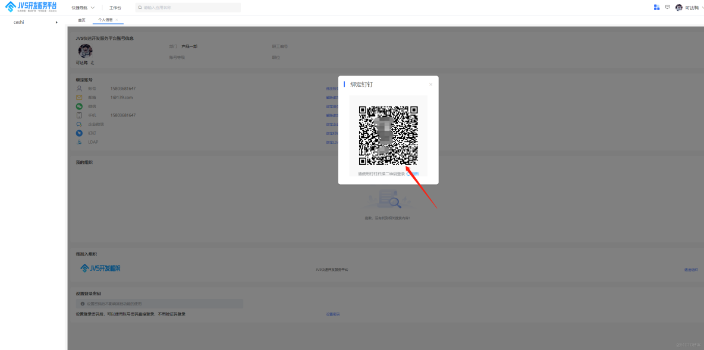
Task: Close the 绑定钉钉 dialog
Action: 430,84
